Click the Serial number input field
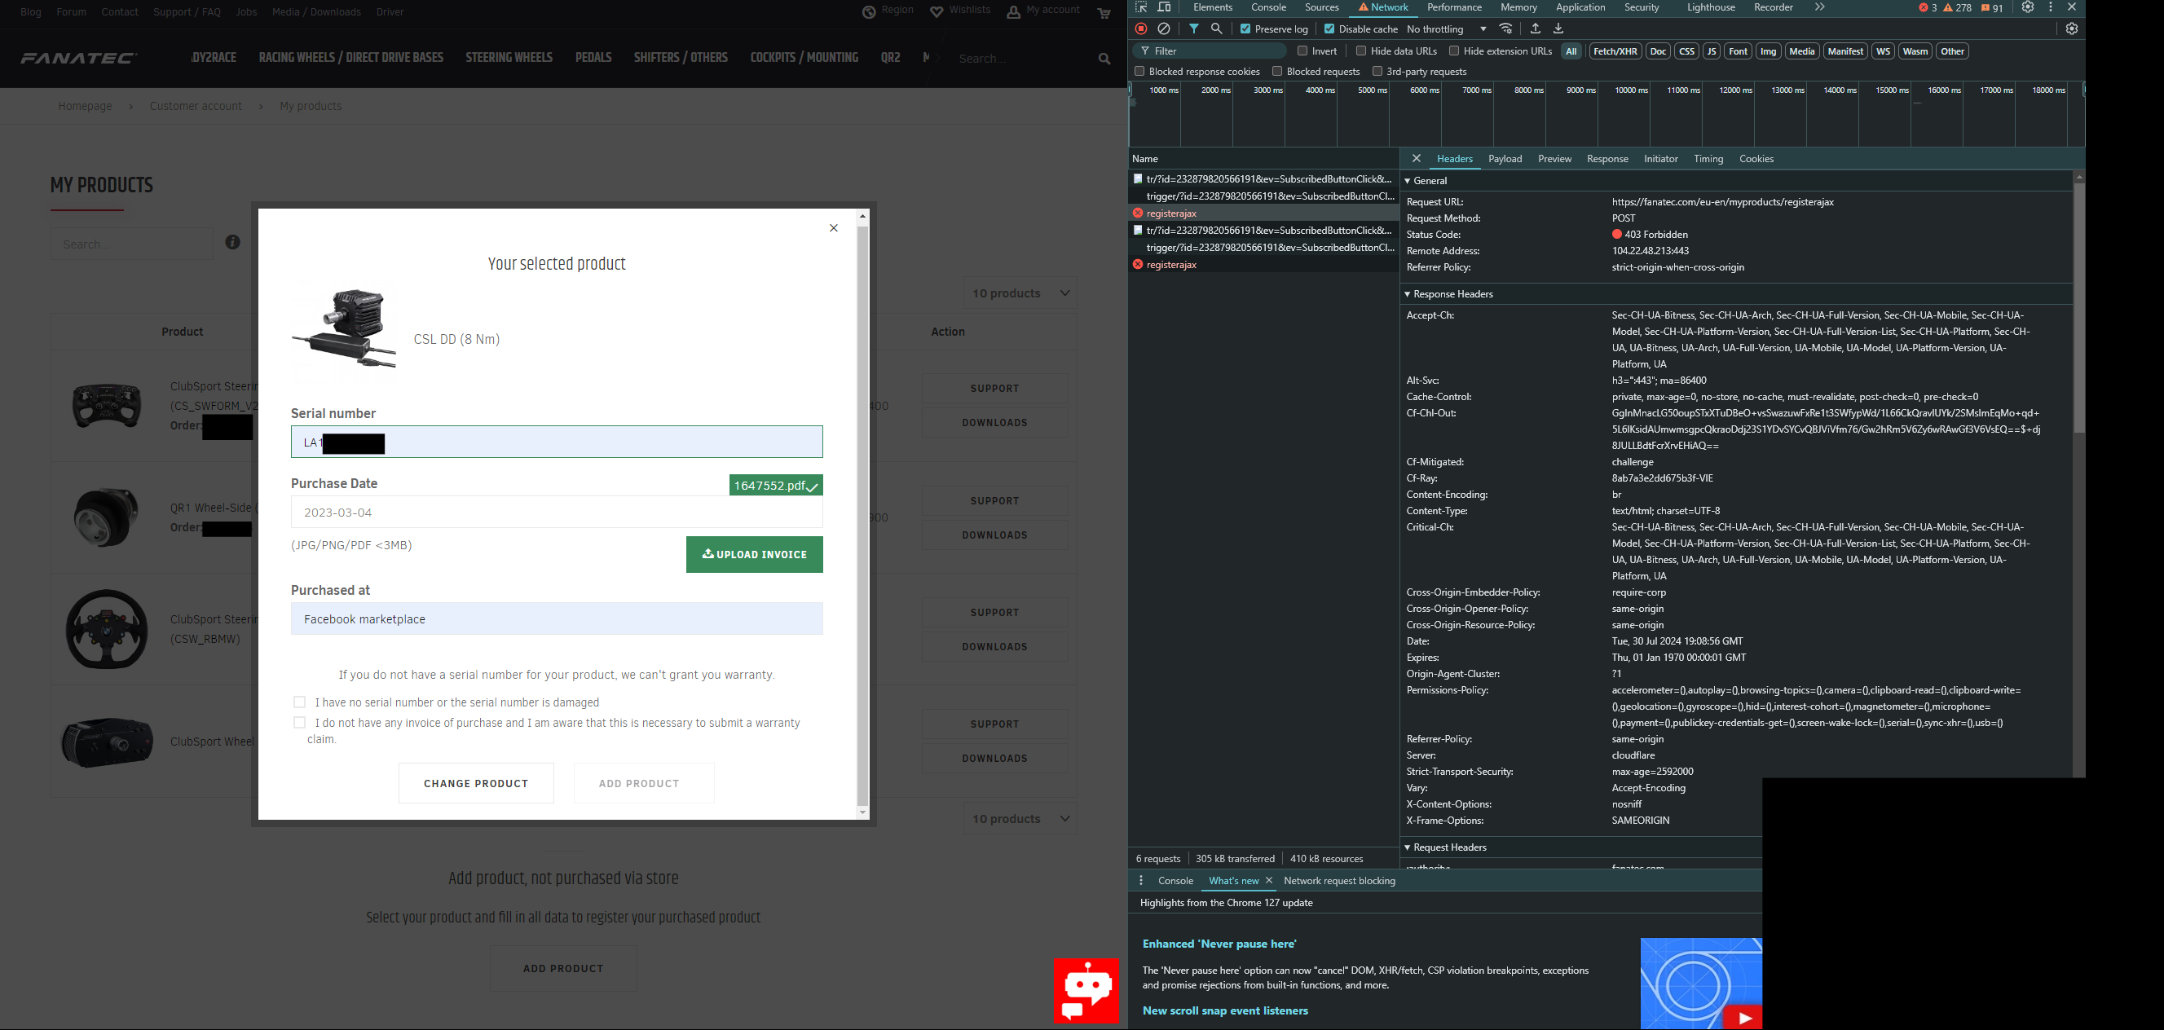Screen dimensions: 2164x1030 click(557, 442)
